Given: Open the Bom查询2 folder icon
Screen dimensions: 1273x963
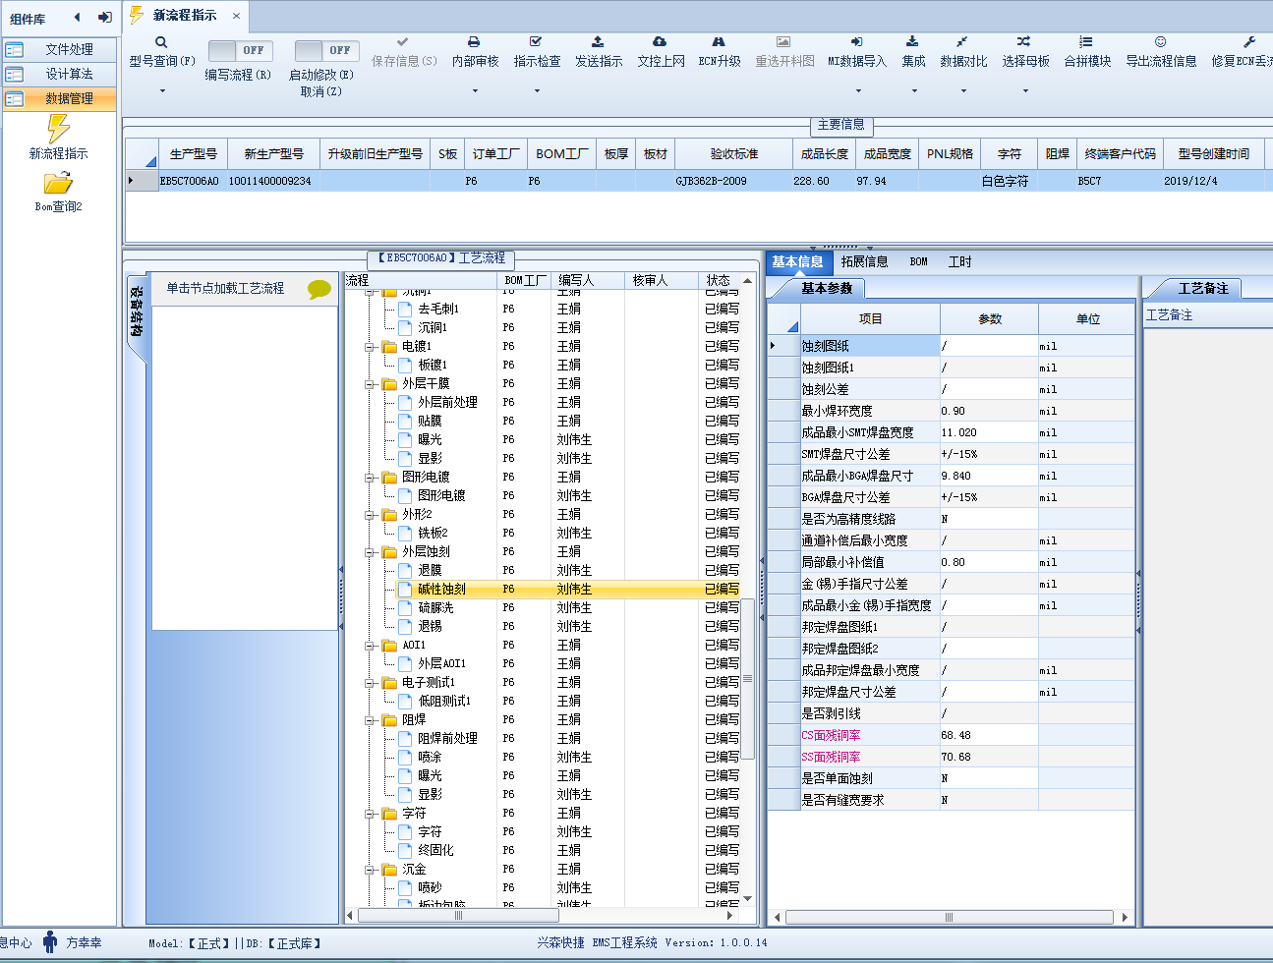Looking at the screenshot, I should [58, 184].
